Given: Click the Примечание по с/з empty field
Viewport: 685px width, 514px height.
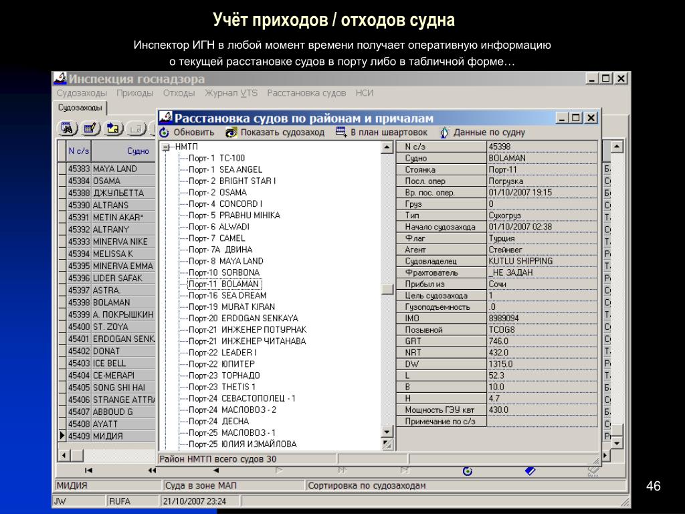Looking at the screenshot, I should coord(542,422).
